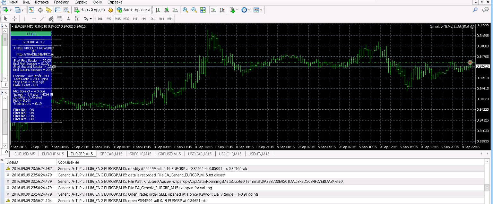493x204 pixels.
Task: Select the text label A tool
Action: (68, 19)
